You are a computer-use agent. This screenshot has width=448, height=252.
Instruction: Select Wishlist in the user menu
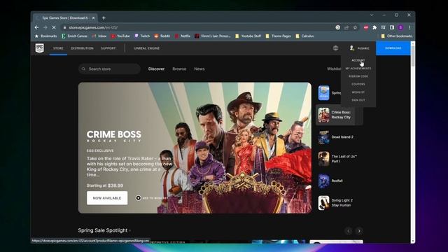358,92
